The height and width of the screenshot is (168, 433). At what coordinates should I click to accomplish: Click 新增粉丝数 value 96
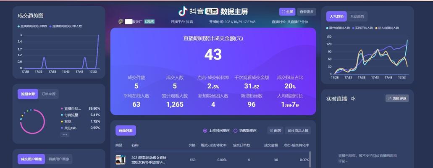[252, 105]
